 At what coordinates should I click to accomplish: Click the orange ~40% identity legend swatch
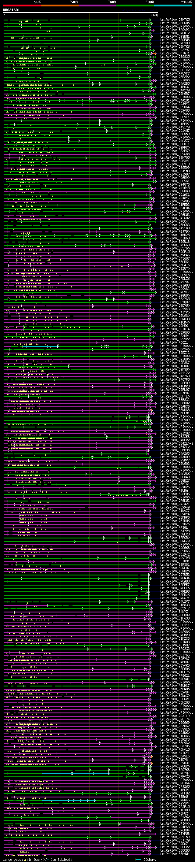tap(60, 6)
